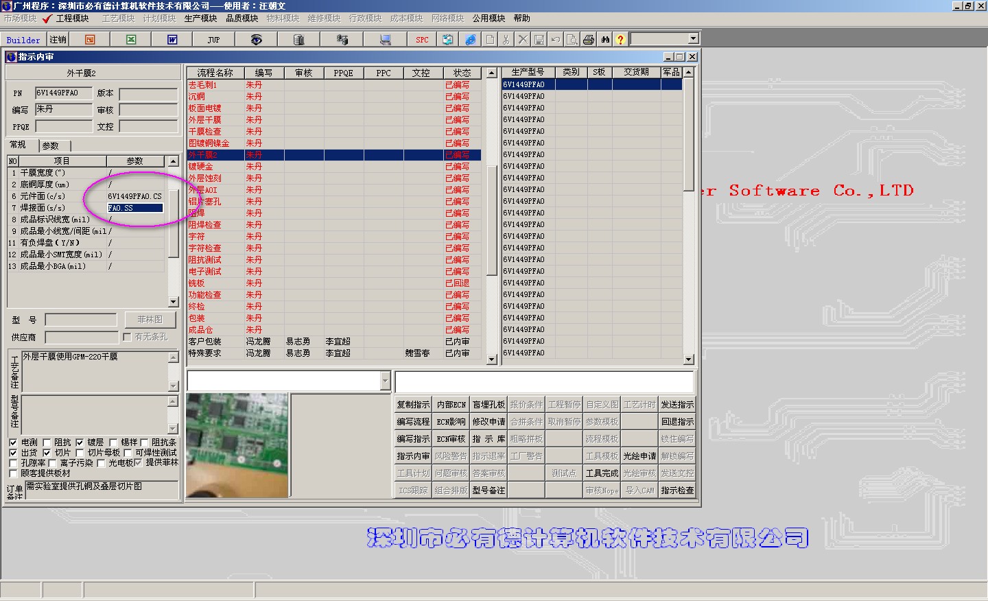Open the SPC toolbar tool
Screen dimensions: 988x601
point(422,40)
